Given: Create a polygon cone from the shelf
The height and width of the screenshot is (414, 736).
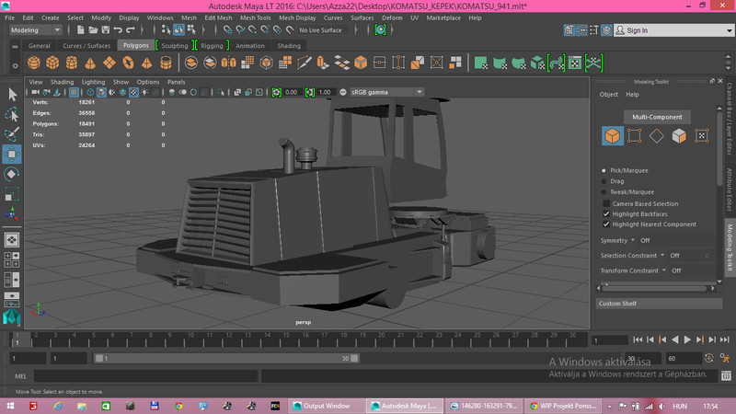Looking at the screenshot, I should pyautogui.click(x=90, y=63).
